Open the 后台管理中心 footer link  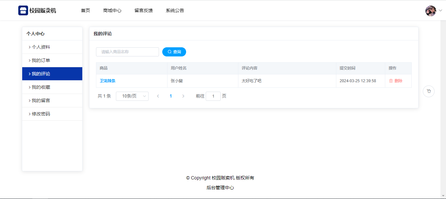(x=220, y=188)
